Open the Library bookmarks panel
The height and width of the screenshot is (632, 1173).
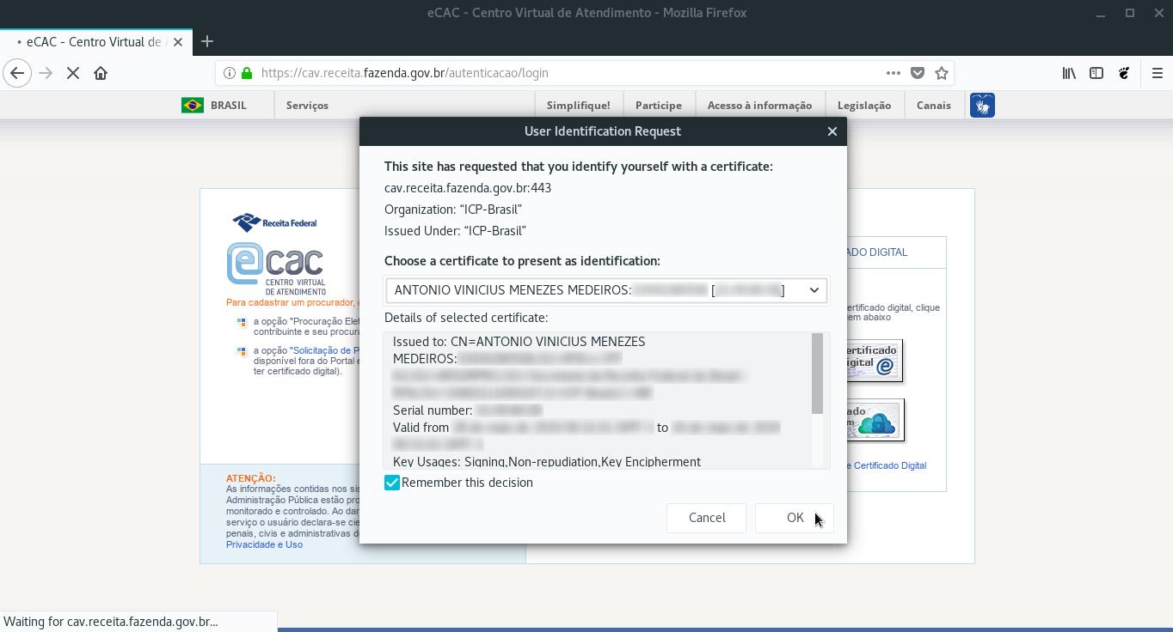1069,73
